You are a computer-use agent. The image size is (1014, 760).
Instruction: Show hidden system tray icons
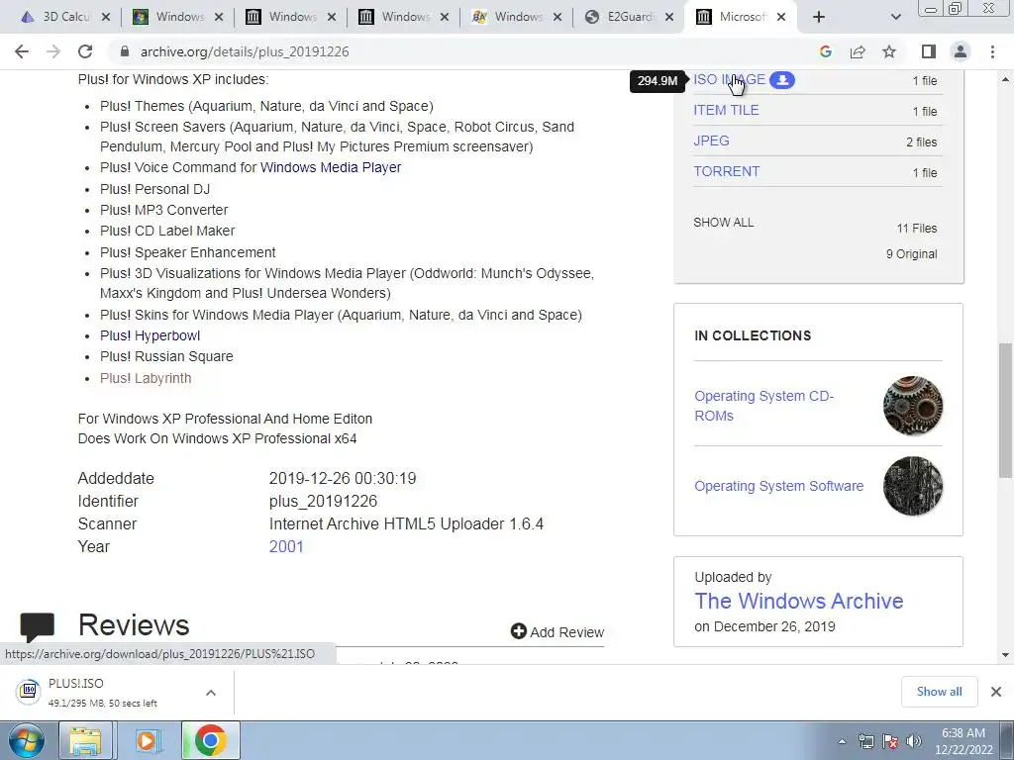tap(842, 741)
